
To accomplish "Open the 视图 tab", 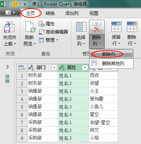I will coord(94,13).
